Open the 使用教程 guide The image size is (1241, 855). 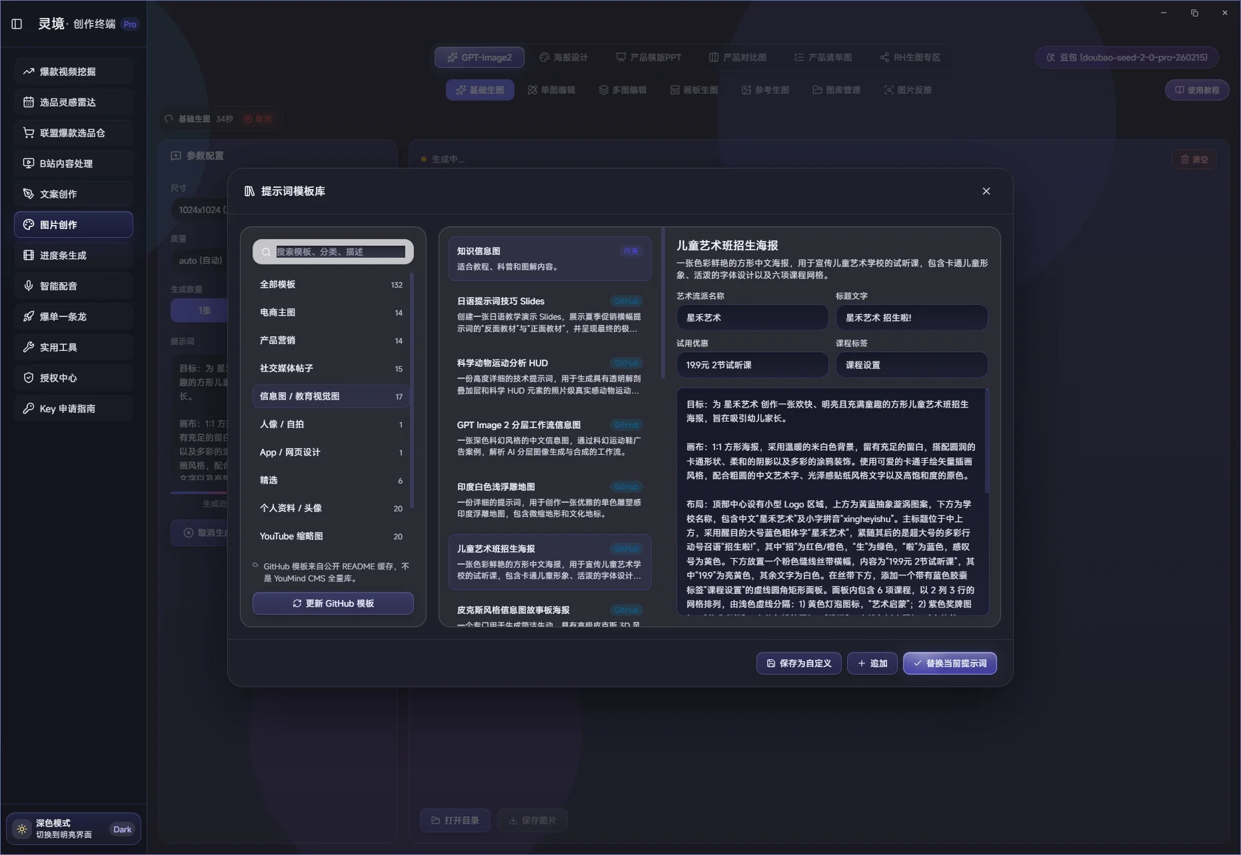click(1197, 90)
